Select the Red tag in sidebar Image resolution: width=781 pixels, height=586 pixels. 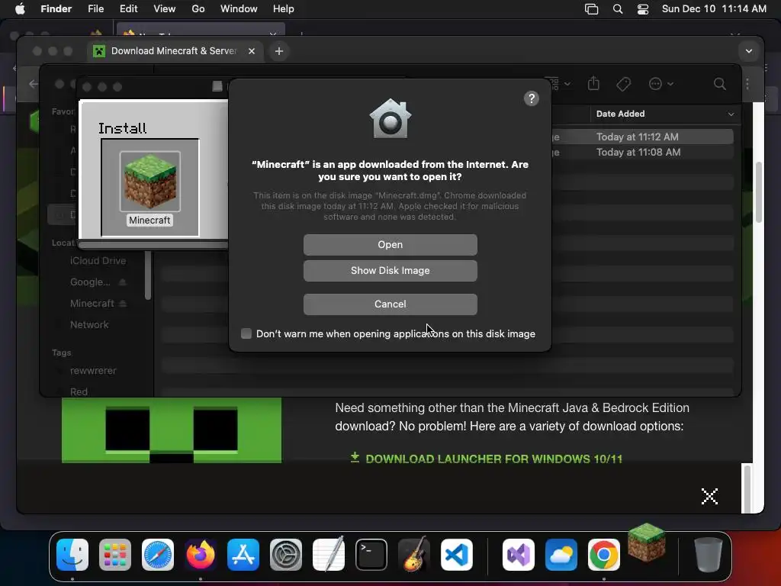pos(79,391)
